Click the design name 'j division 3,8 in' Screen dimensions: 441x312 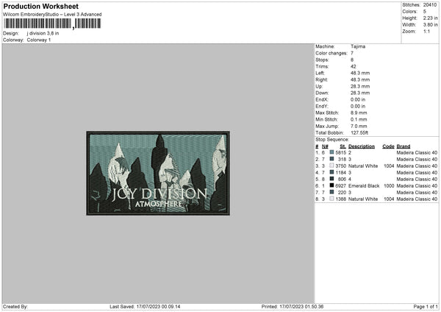click(43, 33)
